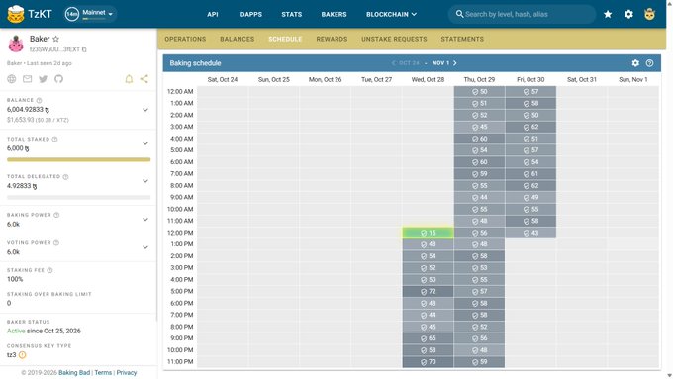Open baking schedule settings gear
This screenshot has width=673, height=379.
(x=635, y=63)
